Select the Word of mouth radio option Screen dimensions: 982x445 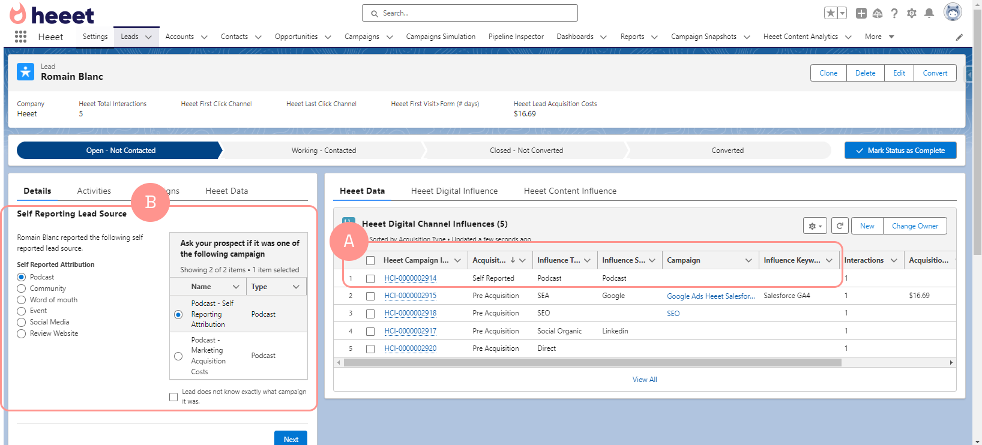point(22,300)
